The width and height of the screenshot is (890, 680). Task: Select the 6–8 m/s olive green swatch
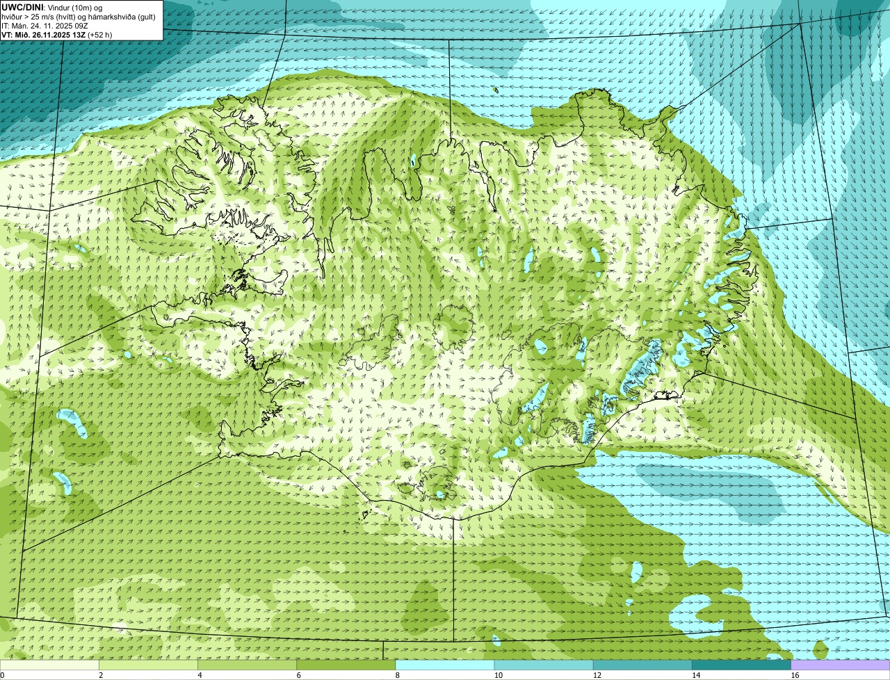pos(346,665)
